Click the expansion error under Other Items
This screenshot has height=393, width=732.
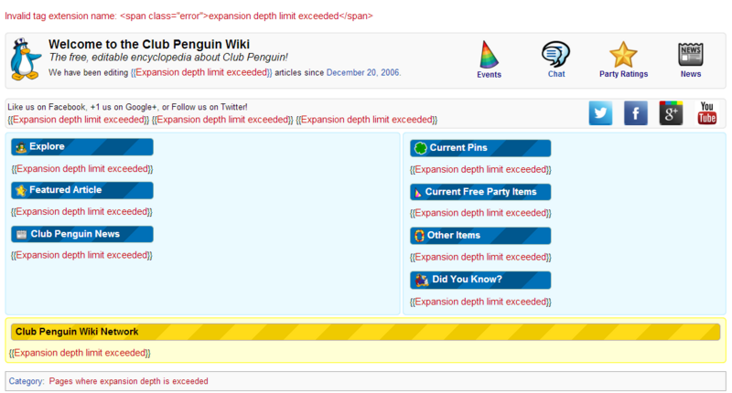[x=480, y=258]
